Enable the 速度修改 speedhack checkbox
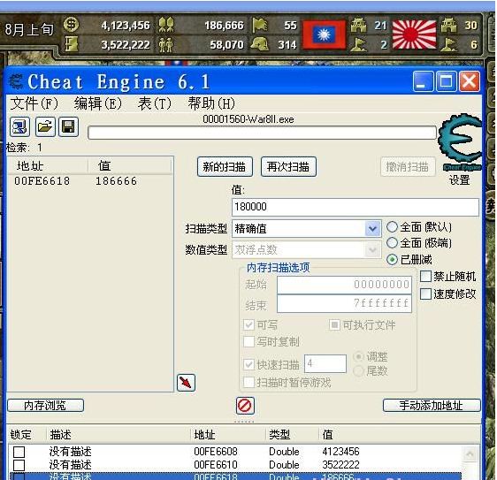Viewport: 497px width, 480px height. pyautogui.click(x=425, y=293)
